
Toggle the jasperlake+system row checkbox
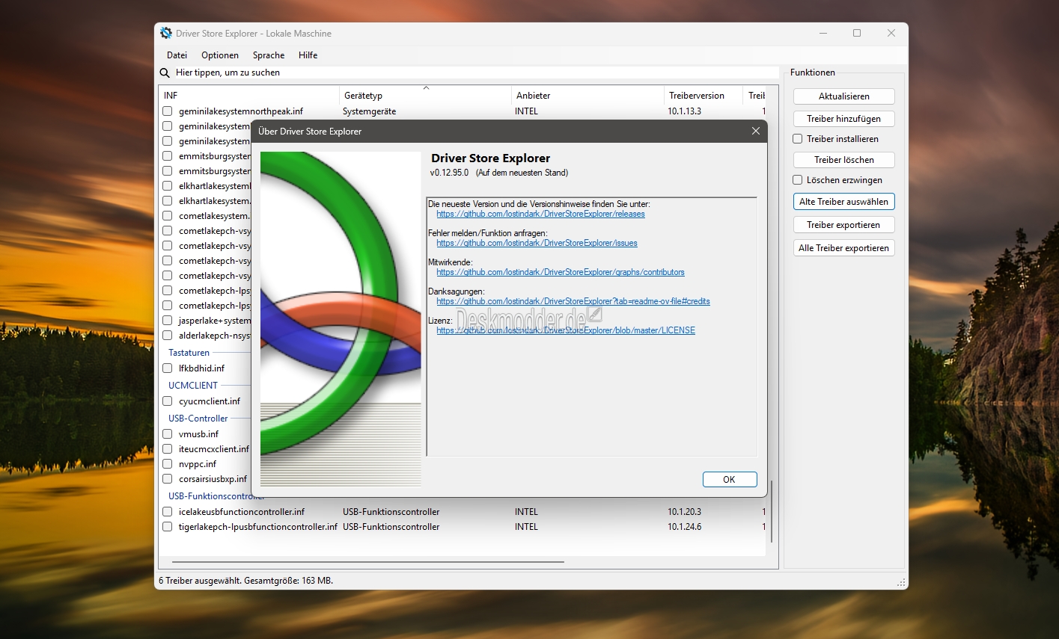[168, 321]
